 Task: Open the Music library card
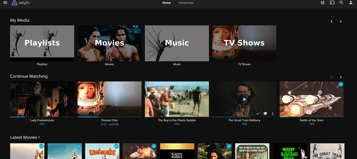coord(177,43)
